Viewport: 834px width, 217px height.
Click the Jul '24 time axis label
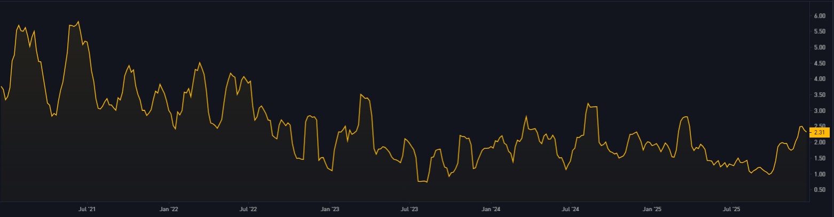571,209
